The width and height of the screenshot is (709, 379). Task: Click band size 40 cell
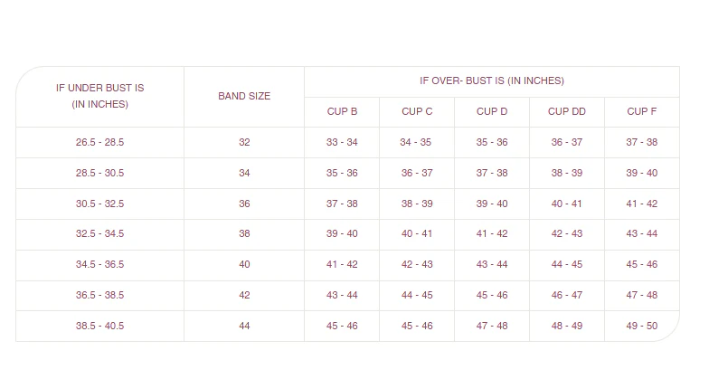point(244,265)
